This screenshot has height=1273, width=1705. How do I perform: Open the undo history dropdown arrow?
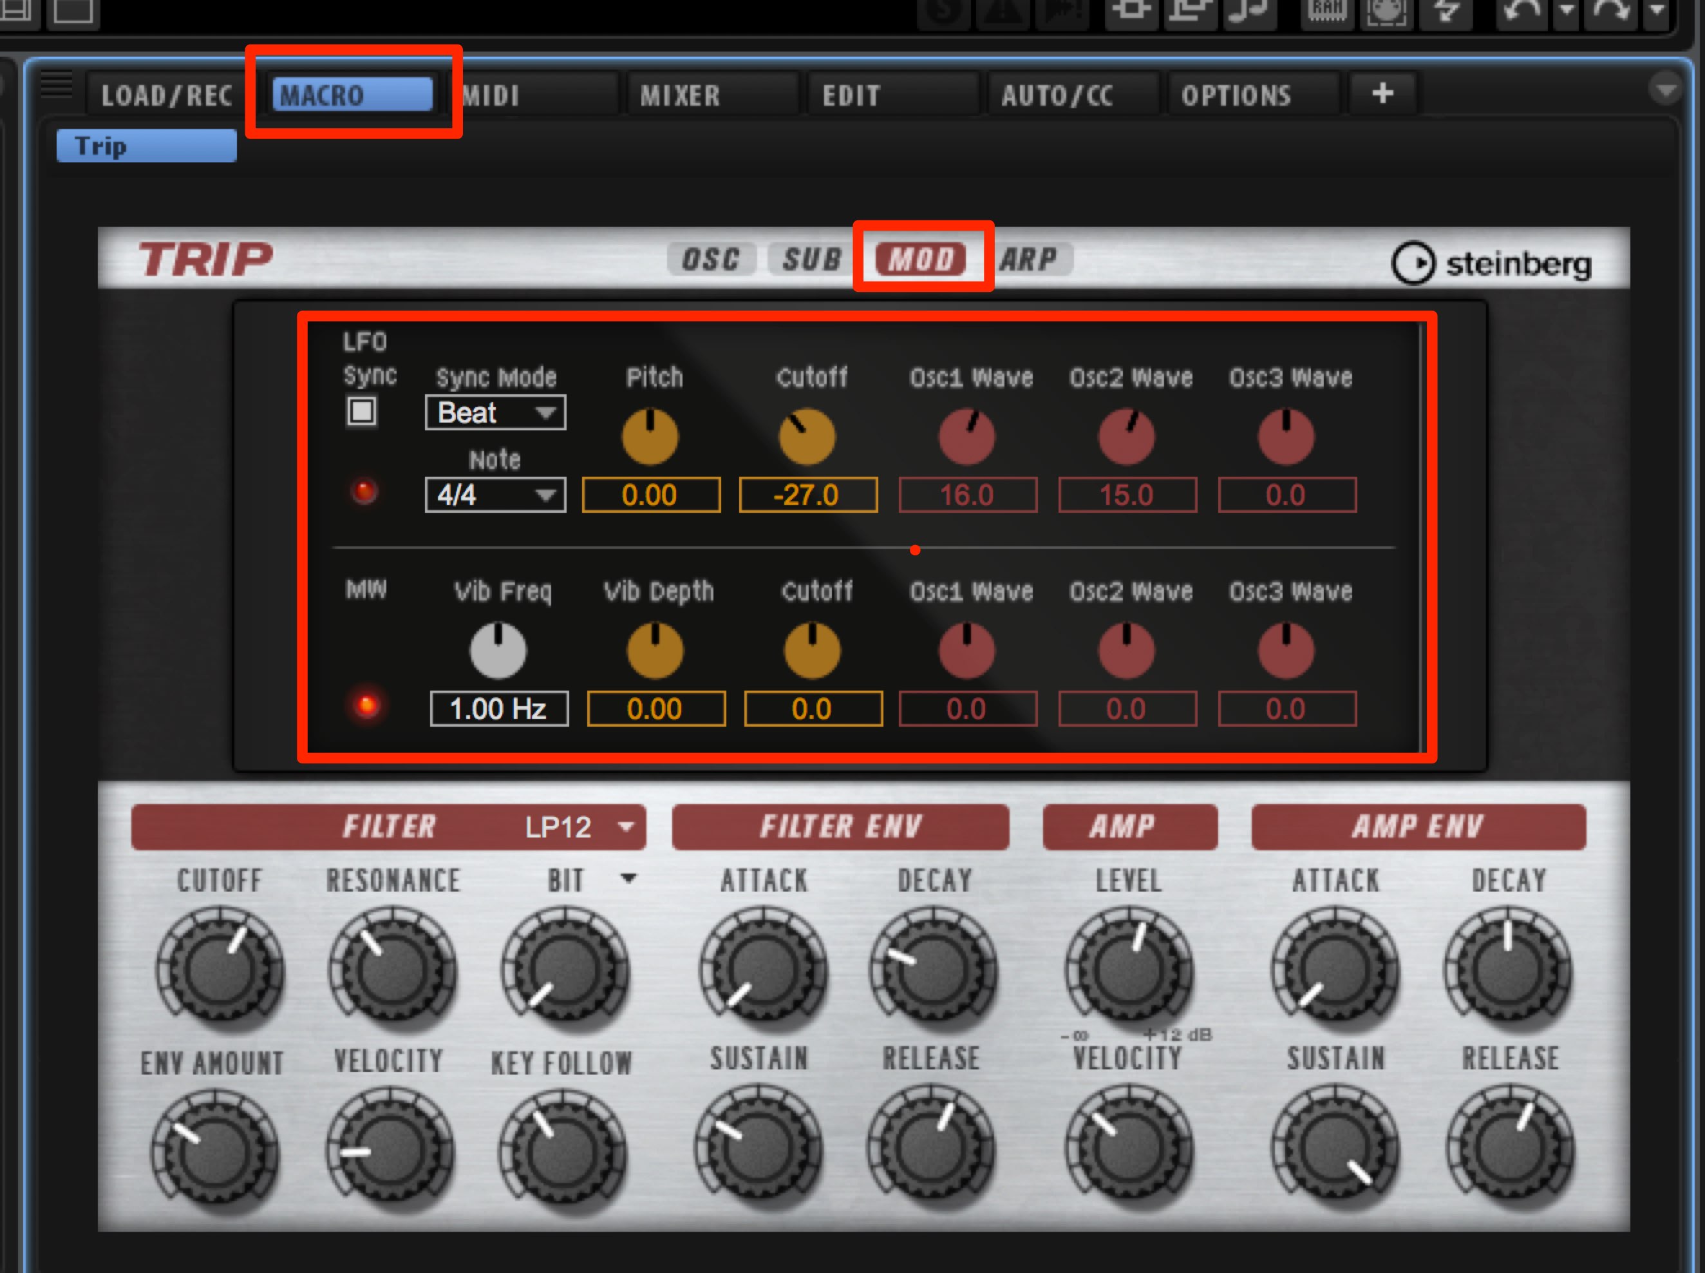click(x=1567, y=12)
